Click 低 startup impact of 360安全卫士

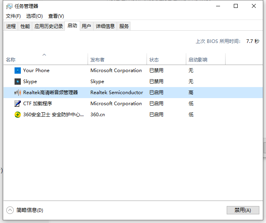191,115
